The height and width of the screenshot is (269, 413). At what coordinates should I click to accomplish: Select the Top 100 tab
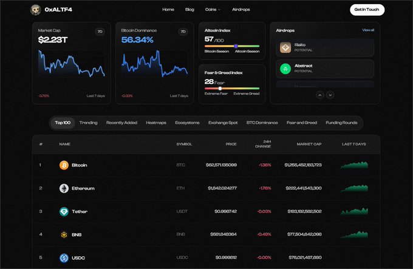pyautogui.click(x=63, y=123)
